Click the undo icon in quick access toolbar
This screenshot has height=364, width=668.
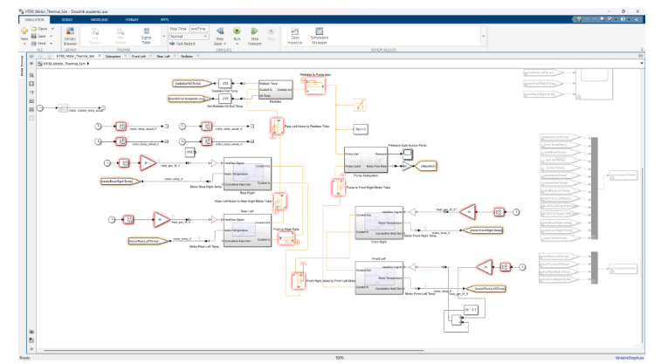pyautogui.click(x=587, y=19)
